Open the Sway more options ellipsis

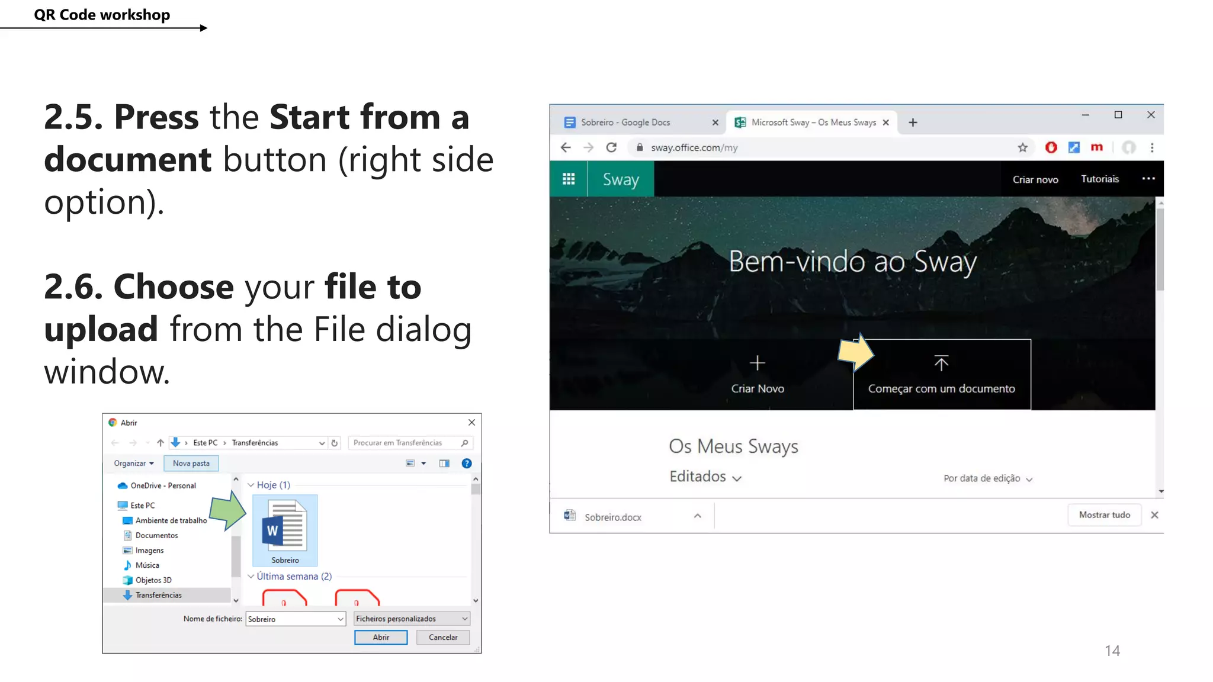1148,179
